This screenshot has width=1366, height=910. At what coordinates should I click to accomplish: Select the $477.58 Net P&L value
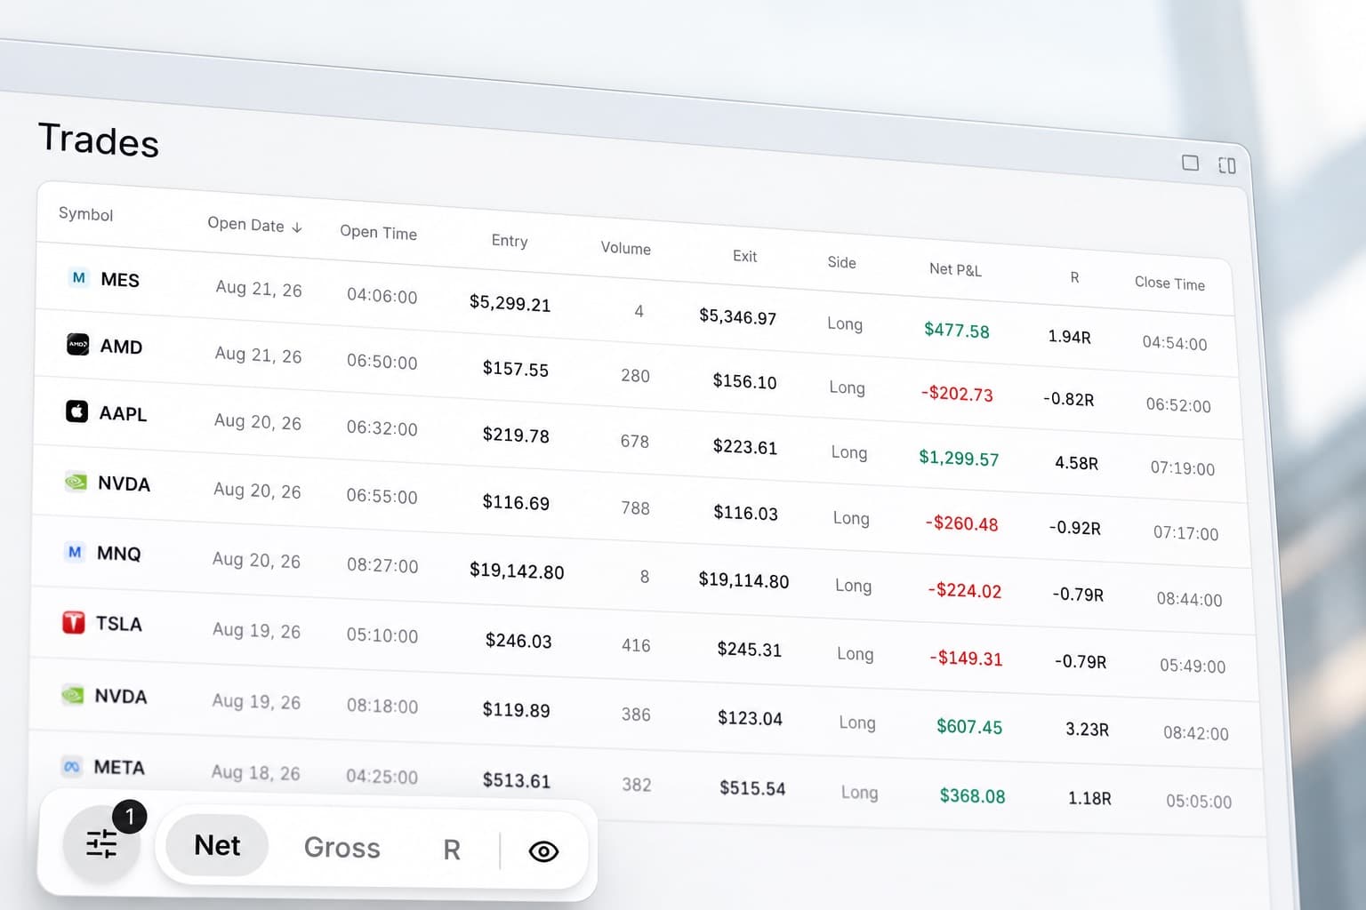[x=956, y=331]
